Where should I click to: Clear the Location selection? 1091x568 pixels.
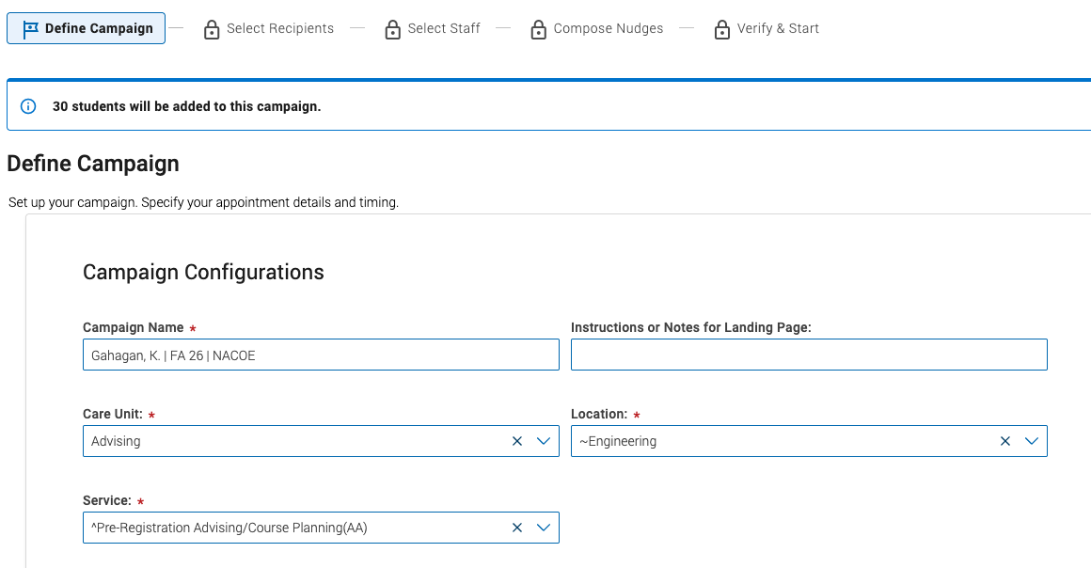(x=1005, y=441)
